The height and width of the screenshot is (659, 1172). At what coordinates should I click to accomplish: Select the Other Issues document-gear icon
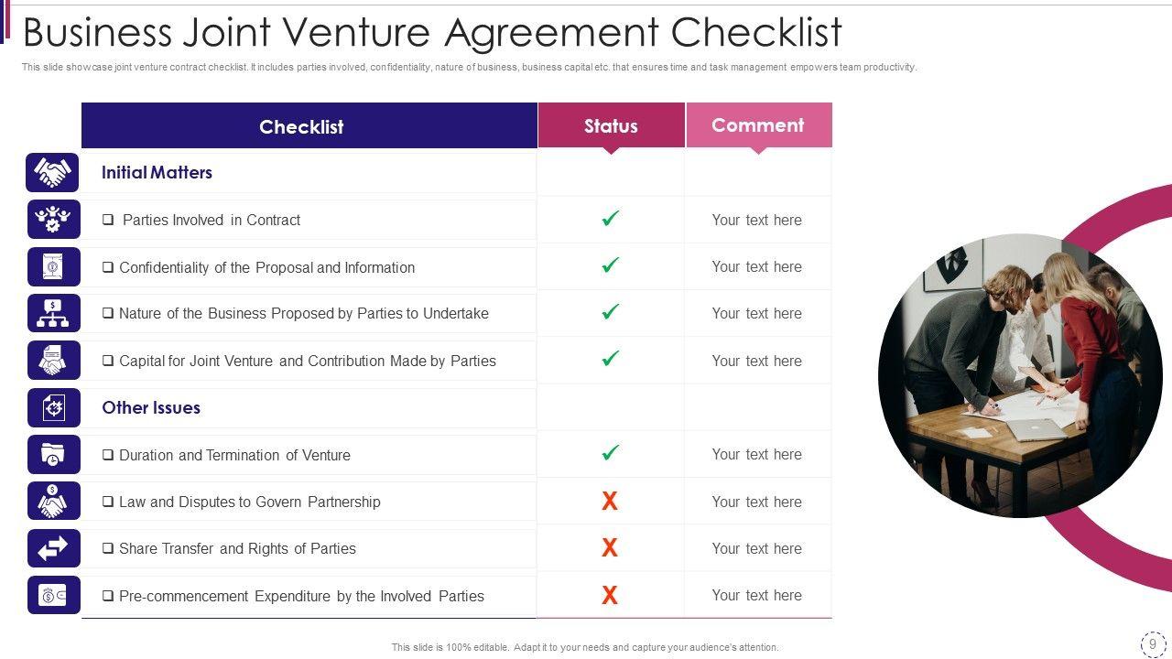[53, 408]
